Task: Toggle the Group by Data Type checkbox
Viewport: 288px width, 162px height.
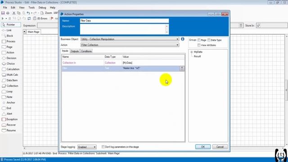Action: 209,40
